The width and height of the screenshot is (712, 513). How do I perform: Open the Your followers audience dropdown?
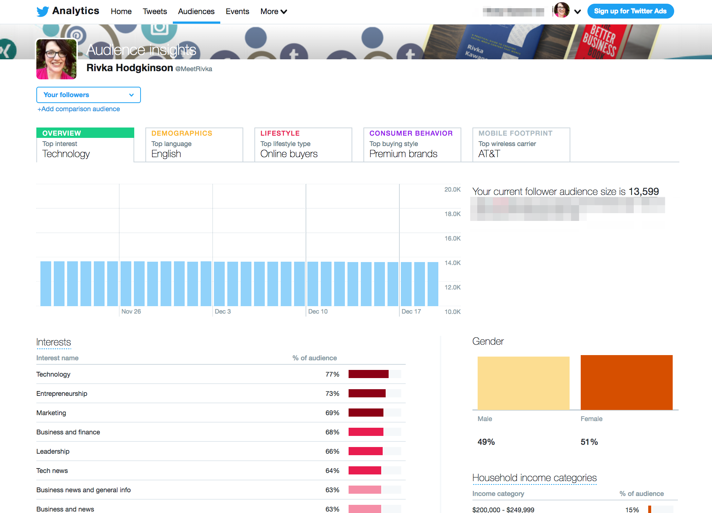pos(89,95)
